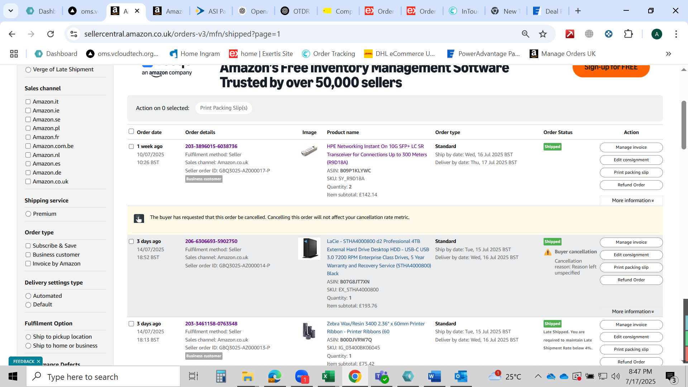Screen dimensions: 688x387
Task: Open the browser extensions puzzle icon
Action: pyautogui.click(x=628, y=34)
